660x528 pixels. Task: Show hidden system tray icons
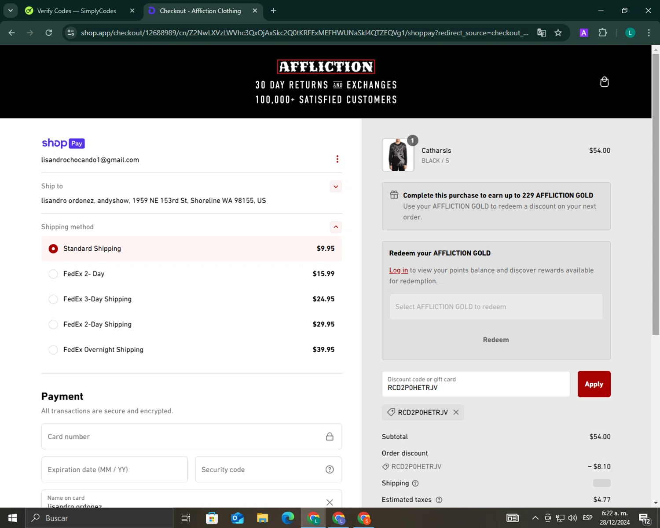535,518
